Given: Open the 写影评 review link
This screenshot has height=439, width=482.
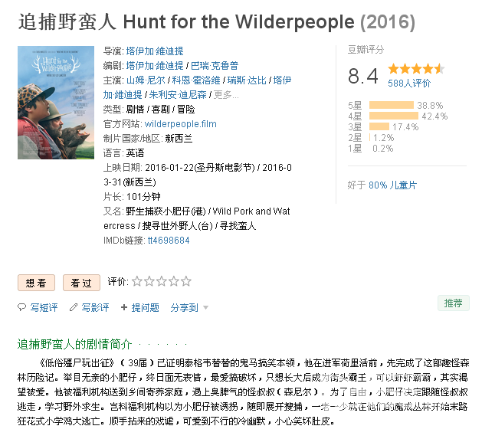Looking at the screenshot, I should (95, 307).
